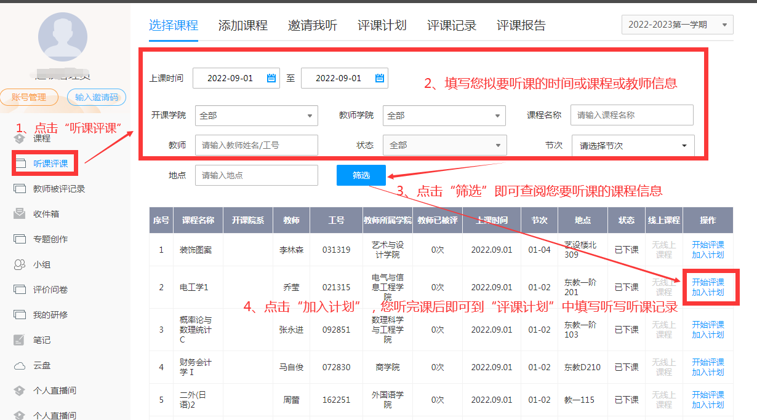Expand the 2022-2023第一学期 semester dropdown

tap(678, 25)
